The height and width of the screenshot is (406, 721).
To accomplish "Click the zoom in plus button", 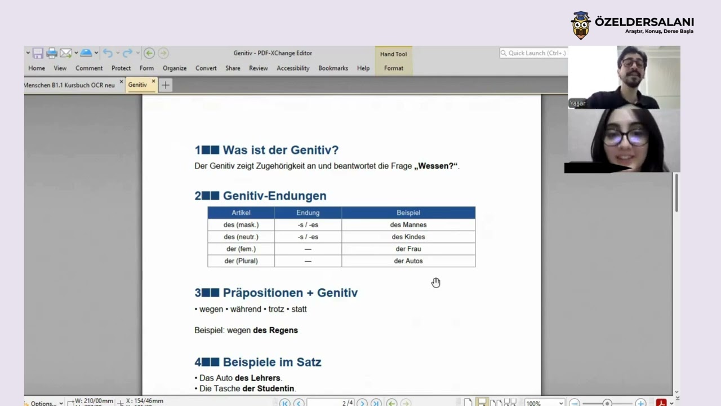I will tap(640, 403).
